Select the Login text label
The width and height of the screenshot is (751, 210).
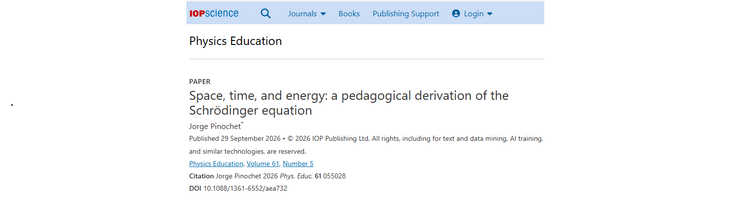coord(473,14)
